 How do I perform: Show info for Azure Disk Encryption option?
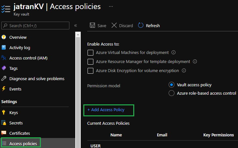[x=184, y=70]
